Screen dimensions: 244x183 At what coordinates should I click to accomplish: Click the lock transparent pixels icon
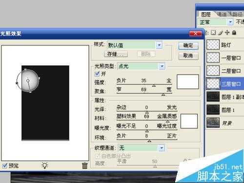pos(213,33)
